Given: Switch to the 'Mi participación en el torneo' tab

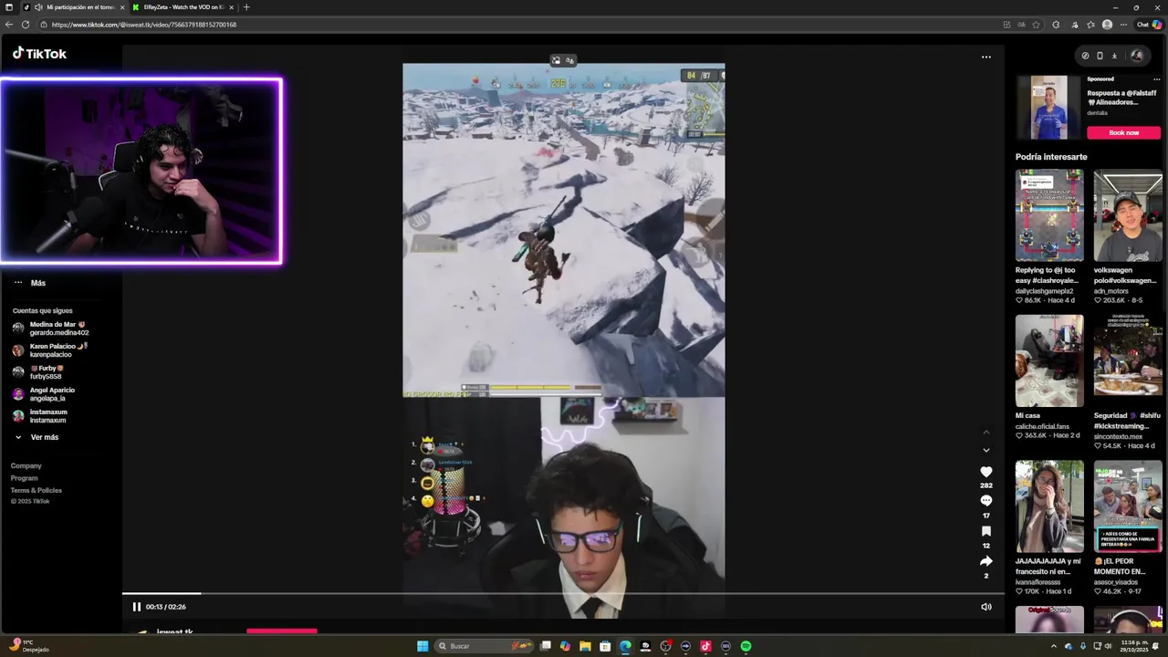Looking at the screenshot, I should coord(75,7).
